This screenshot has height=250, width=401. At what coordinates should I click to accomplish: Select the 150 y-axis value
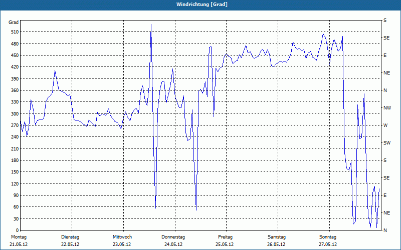[15, 172]
